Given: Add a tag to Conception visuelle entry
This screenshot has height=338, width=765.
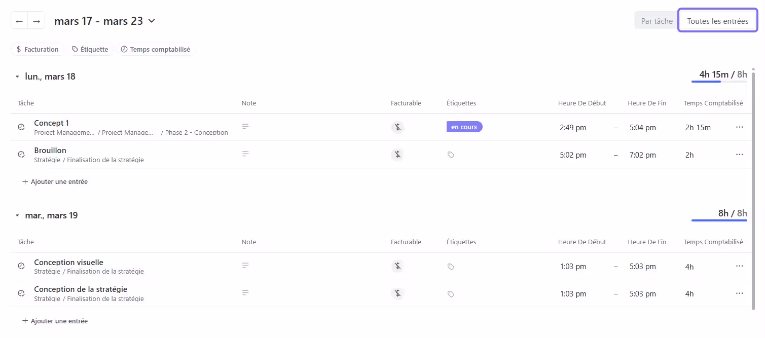Looking at the screenshot, I should [451, 267].
